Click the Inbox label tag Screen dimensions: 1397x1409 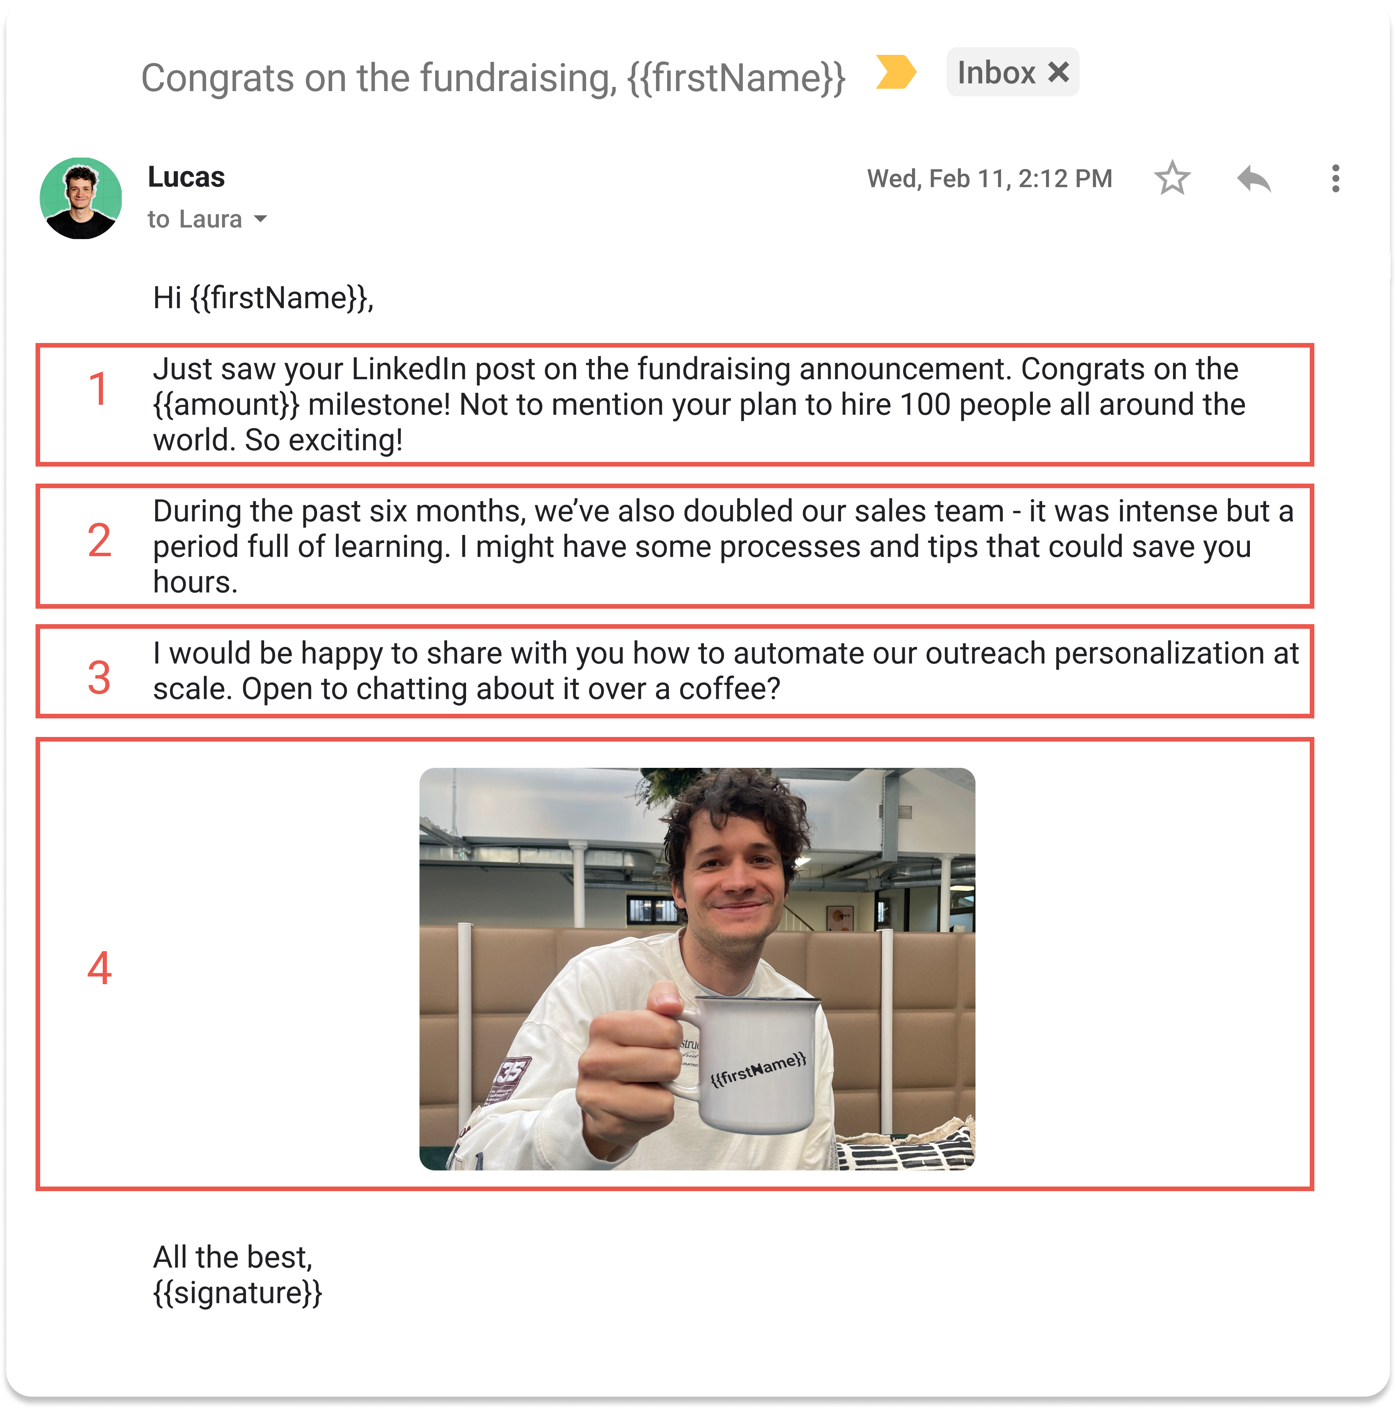point(996,72)
